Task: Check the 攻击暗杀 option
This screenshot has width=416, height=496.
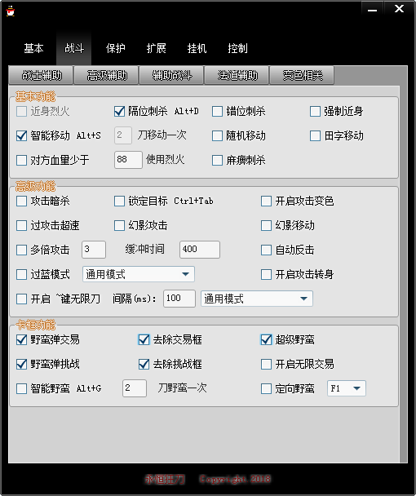Action: coord(21,201)
